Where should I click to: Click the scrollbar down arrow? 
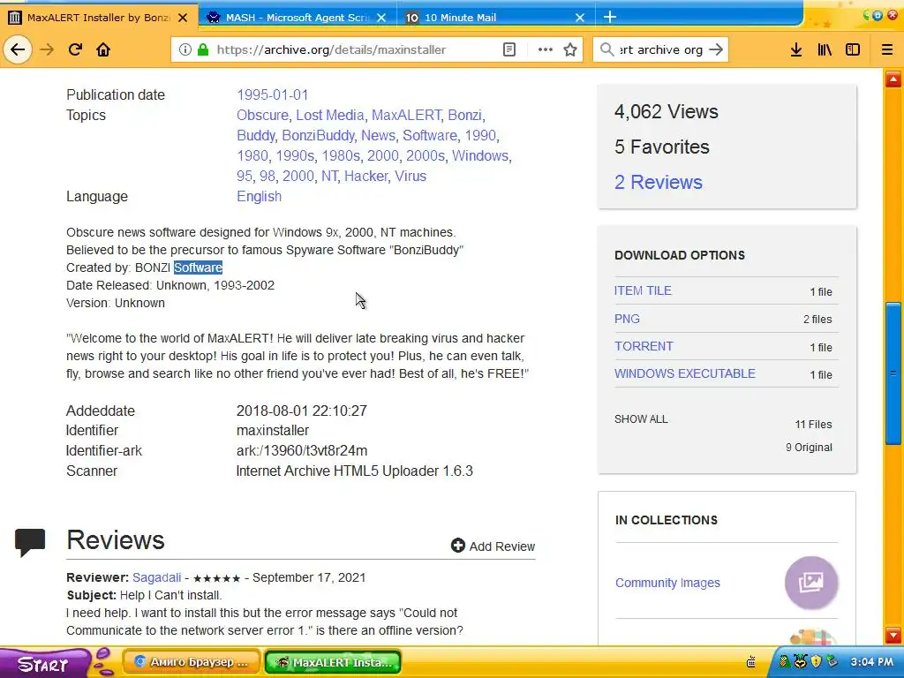click(893, 635)
